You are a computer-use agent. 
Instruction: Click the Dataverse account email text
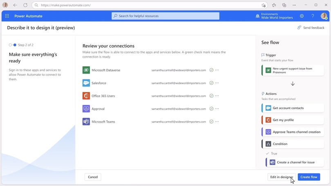click(179, 70)
